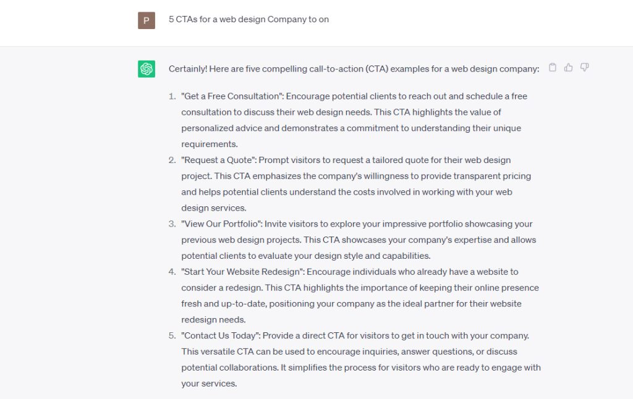Screen dimensions: 633x399
Task: Mark the response with thumbs down
Action: pyautogui.click(x=585, y=67)
